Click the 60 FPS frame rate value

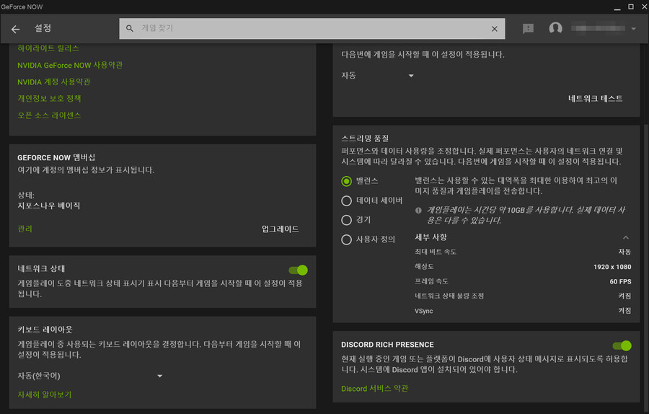(620, 281)
